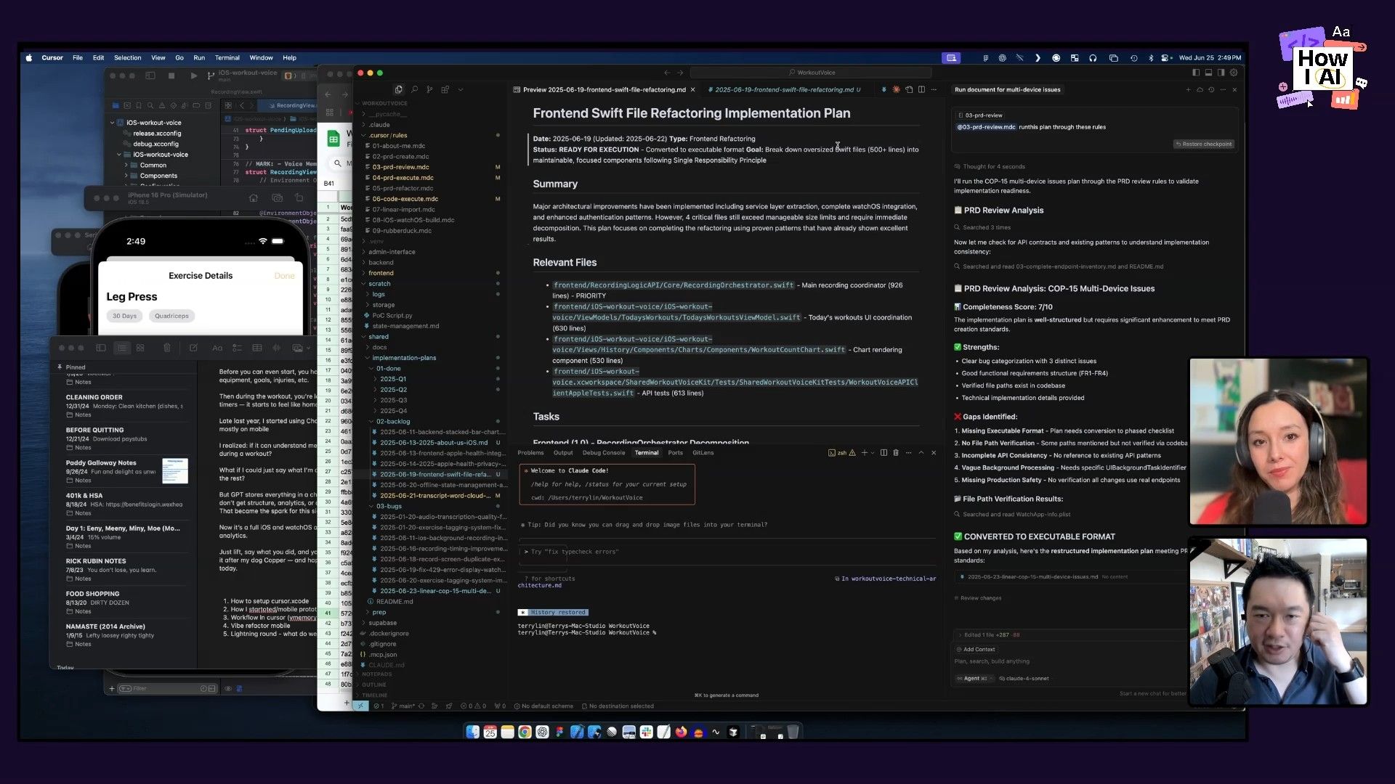This screenshot has width=1395, height=784.
Task: Click Review changes link
Action: [977, 598]
